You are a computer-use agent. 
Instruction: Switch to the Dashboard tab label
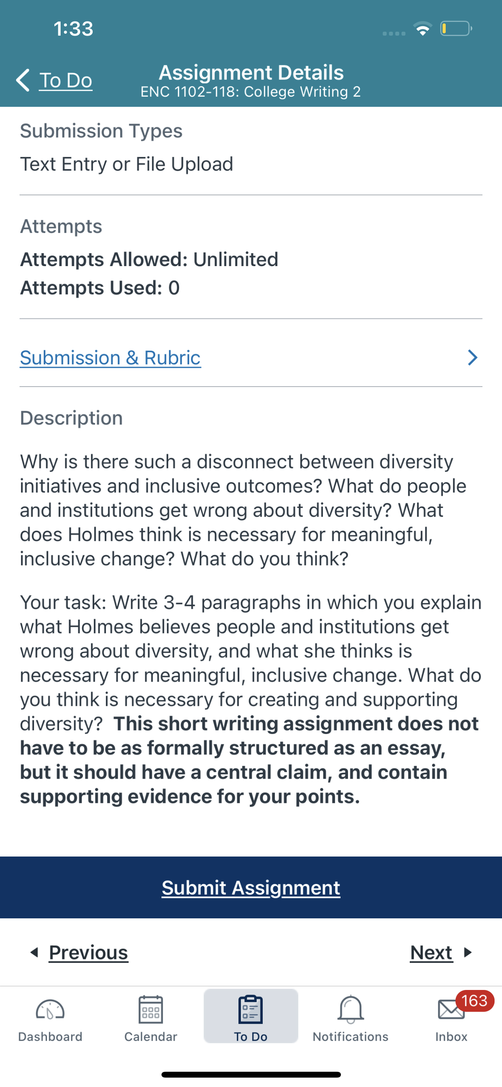(x=50, y=1037)
